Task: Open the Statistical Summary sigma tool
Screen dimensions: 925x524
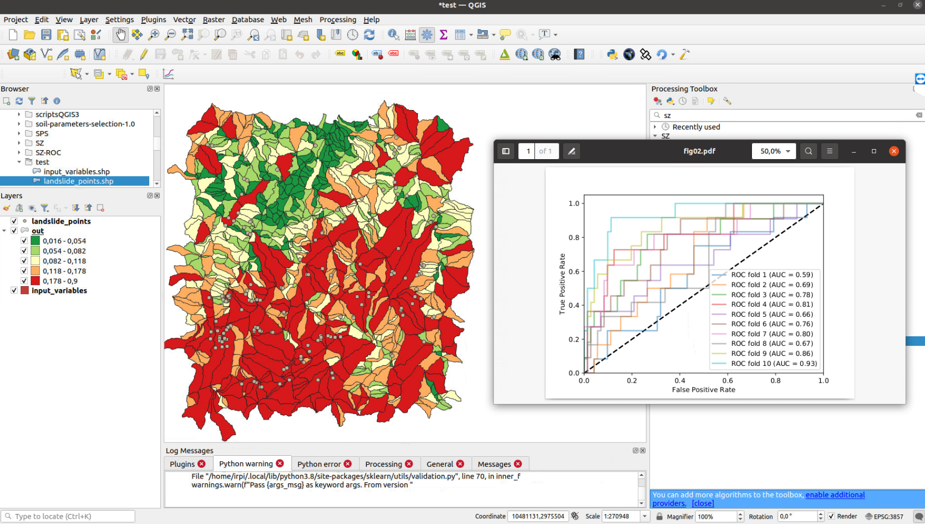Action: 443,35
